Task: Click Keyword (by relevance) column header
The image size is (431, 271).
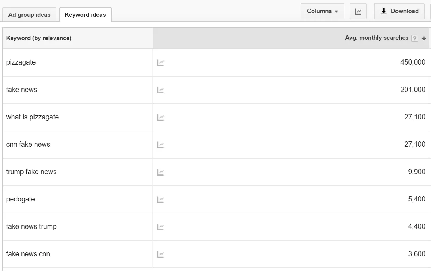Action: tap(39, 38)
